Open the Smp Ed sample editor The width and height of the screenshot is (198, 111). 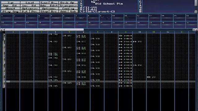11,6
